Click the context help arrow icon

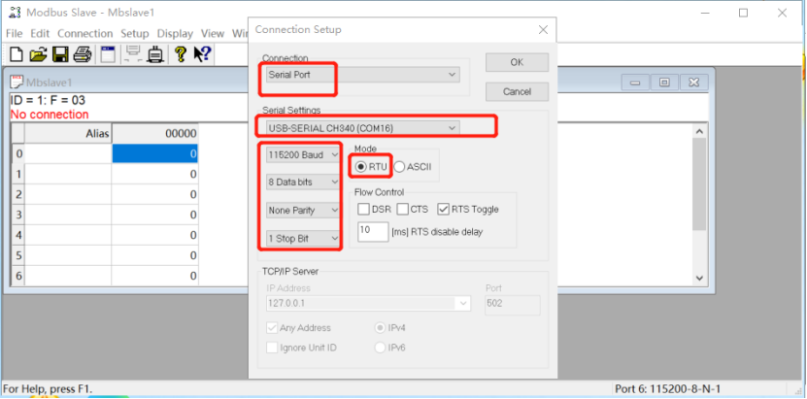click(203, 54)
